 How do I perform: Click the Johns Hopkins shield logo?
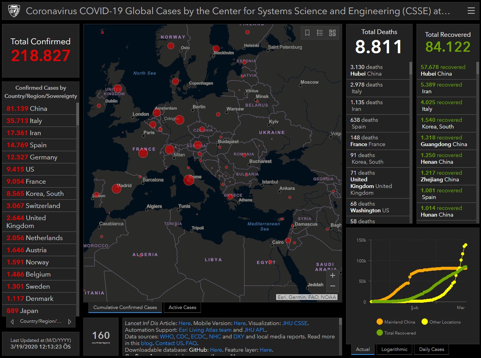click(x=14, y=11)
